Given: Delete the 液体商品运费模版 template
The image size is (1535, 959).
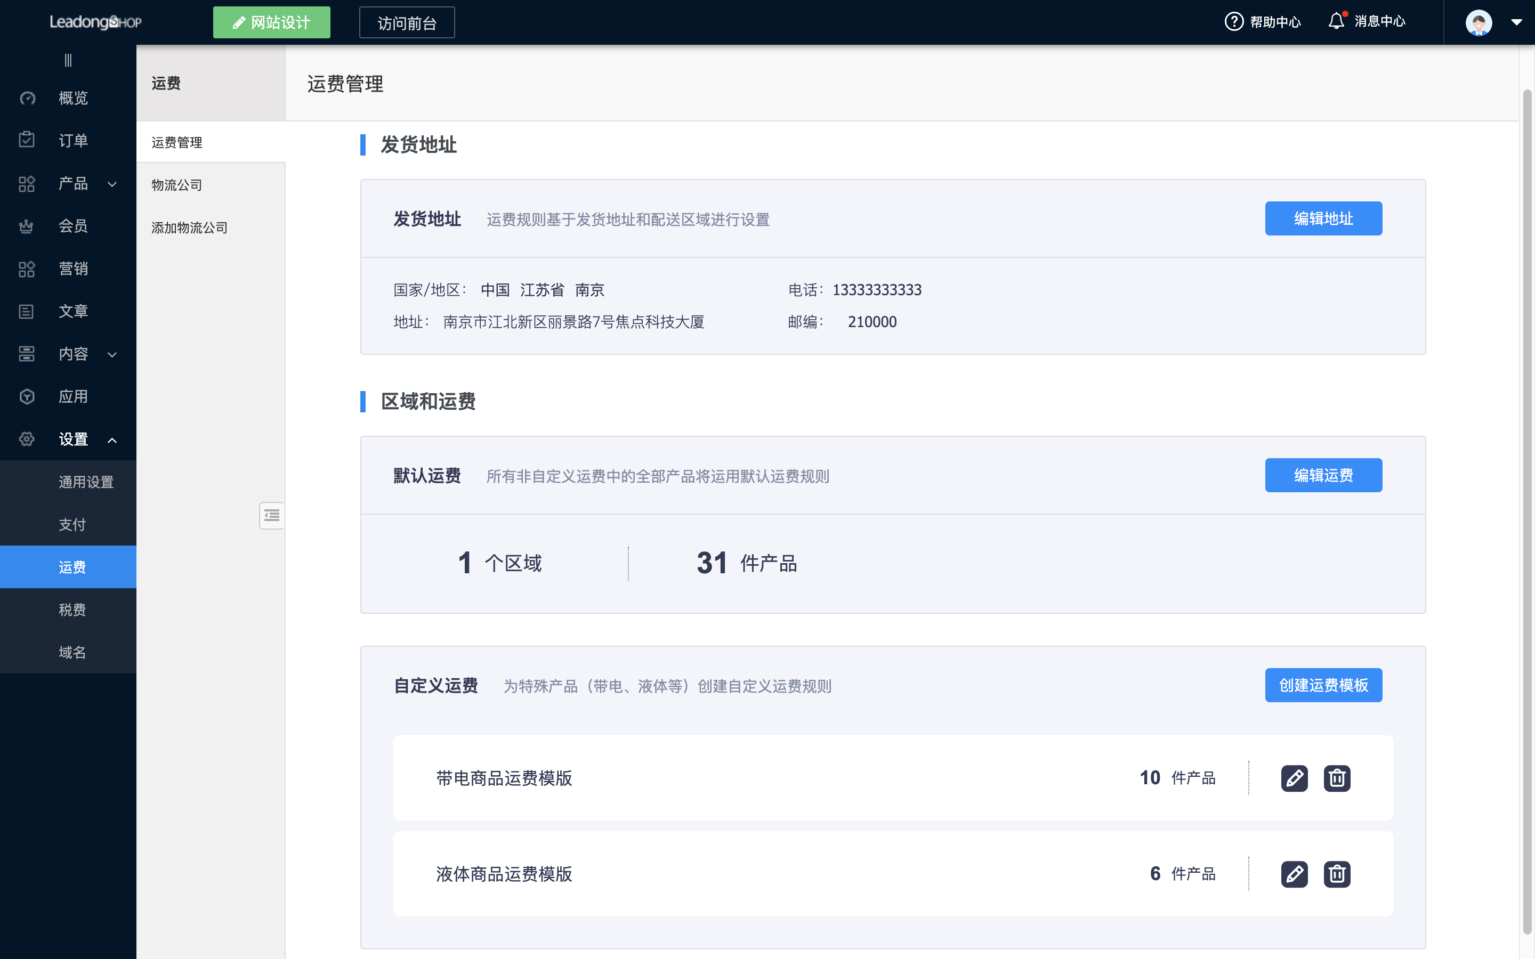Looking at the screenshot, I should coord(1337,874).
